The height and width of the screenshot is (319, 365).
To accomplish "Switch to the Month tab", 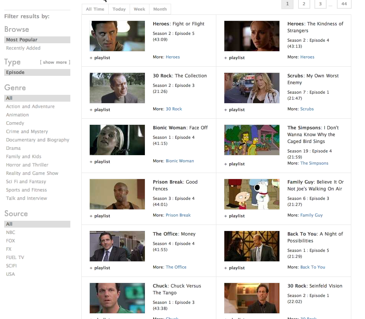I will click(160, 9).
